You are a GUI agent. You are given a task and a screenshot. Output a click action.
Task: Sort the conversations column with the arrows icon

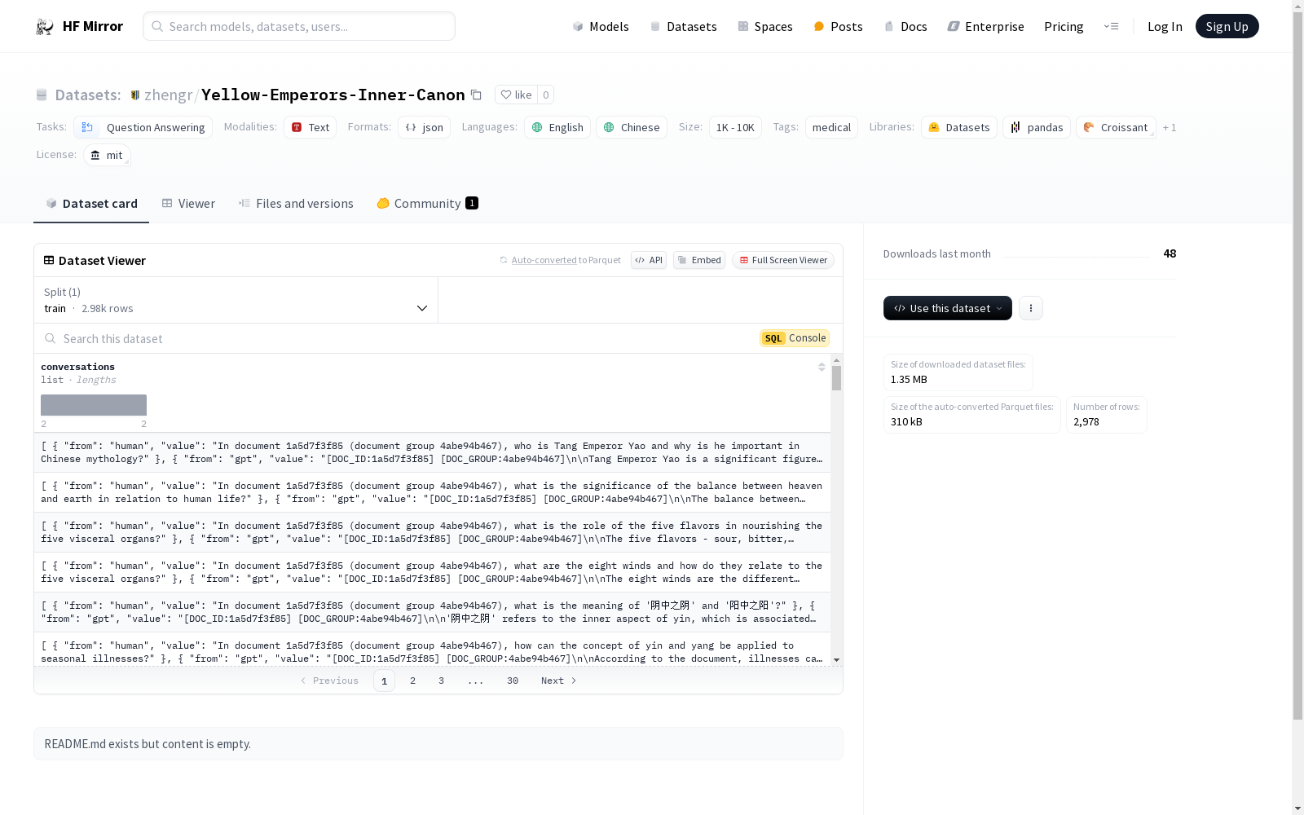(822, 368)
